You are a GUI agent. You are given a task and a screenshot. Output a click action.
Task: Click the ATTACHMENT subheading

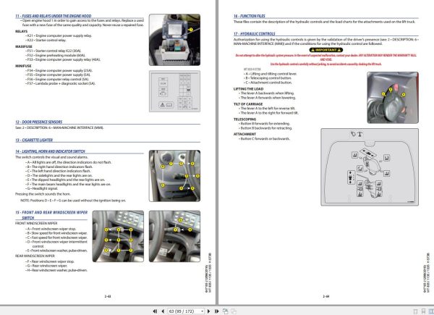(244, 134)
